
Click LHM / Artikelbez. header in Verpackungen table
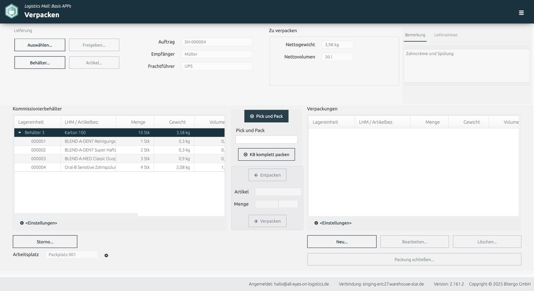click(x=382, y=122)
